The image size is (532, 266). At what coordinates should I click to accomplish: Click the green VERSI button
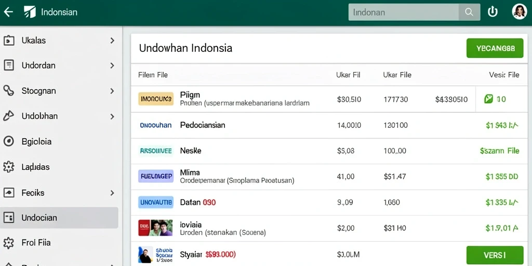coord(495,255)
